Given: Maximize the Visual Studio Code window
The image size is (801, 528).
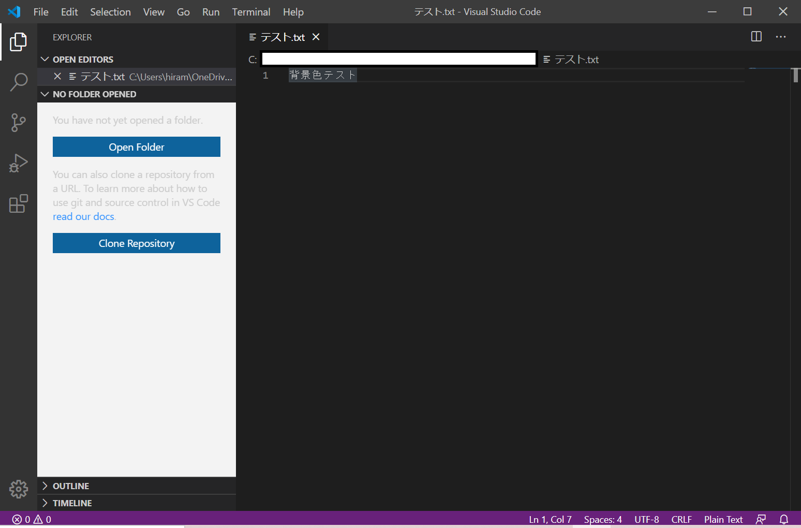Looking at the screenshot, I should pyautogui.click(x=747, y=11).
